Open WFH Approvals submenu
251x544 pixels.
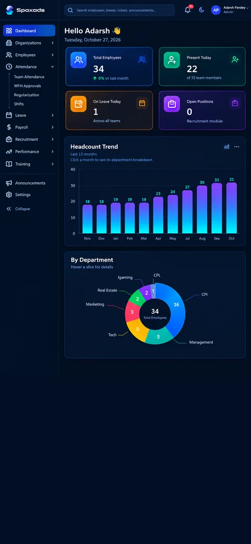click(27, 86)
